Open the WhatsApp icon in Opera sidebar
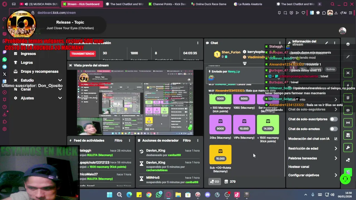 pyautogui.click(x=4, y=59)
